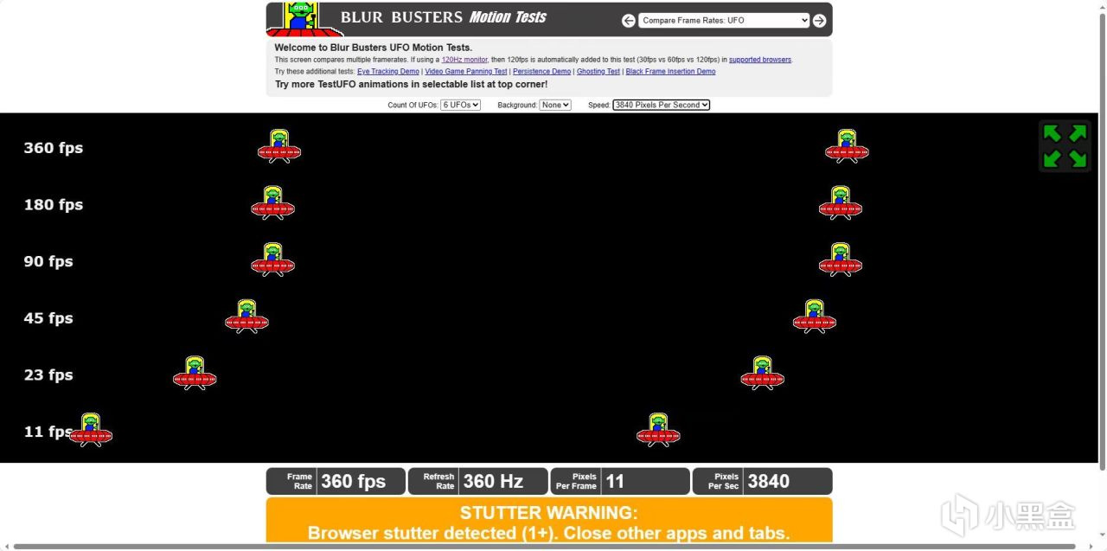Viewport: 1107px width, 551px height.
Task: Click the Pixels Per Sec 3840 readout
Action: click(x=763, y=481)
